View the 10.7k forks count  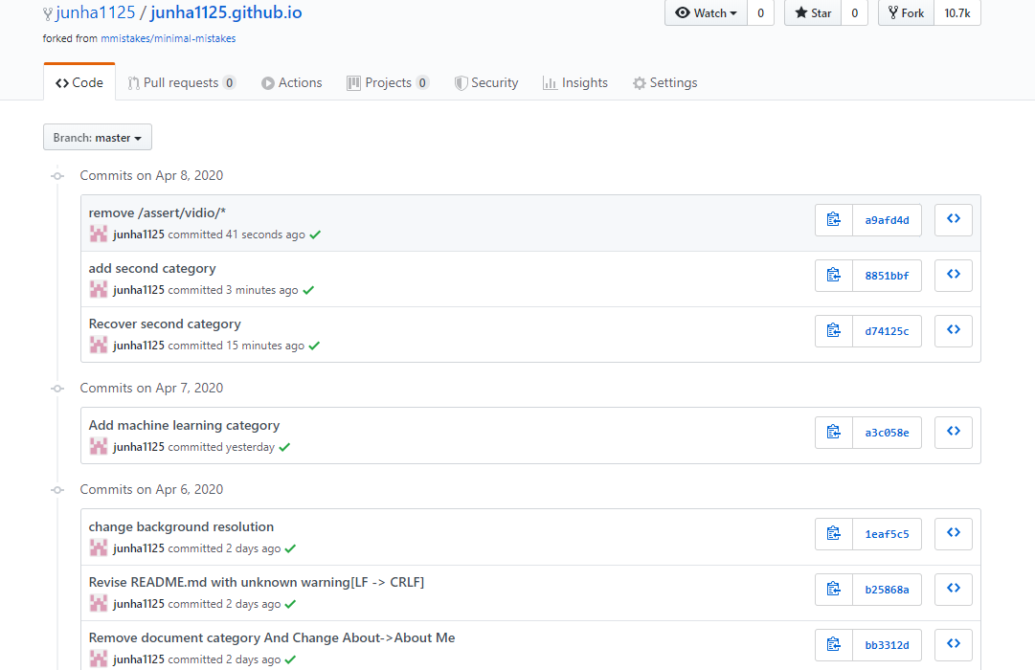pos(957,12)
